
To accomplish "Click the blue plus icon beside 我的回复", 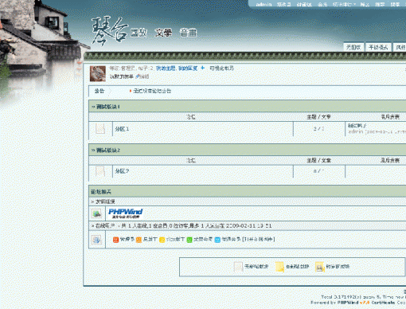I will [203, 68].
